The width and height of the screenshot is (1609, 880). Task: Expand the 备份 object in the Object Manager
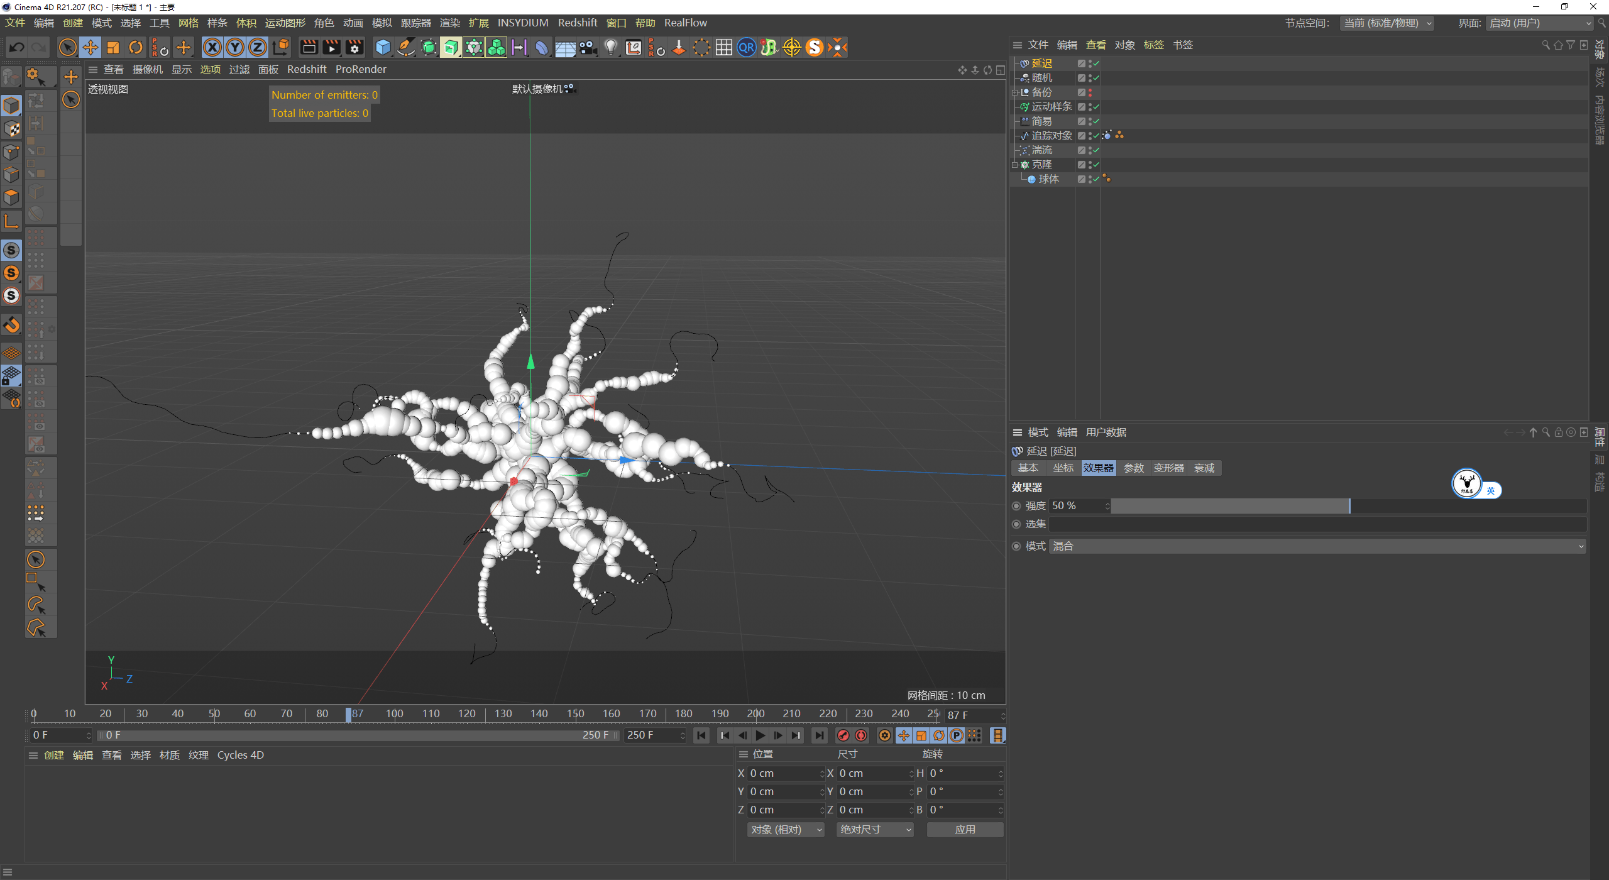point(1015,92)
